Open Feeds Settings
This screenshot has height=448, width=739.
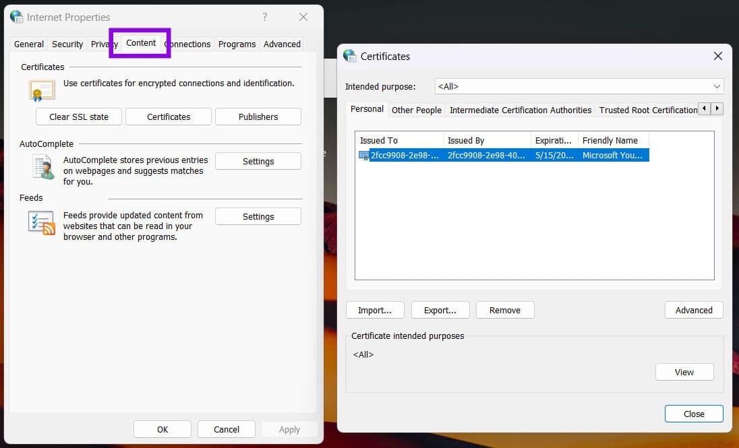[258, 217]
